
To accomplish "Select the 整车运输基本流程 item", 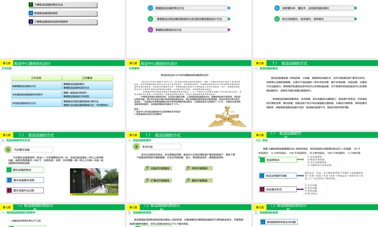I will click(23, 180).
